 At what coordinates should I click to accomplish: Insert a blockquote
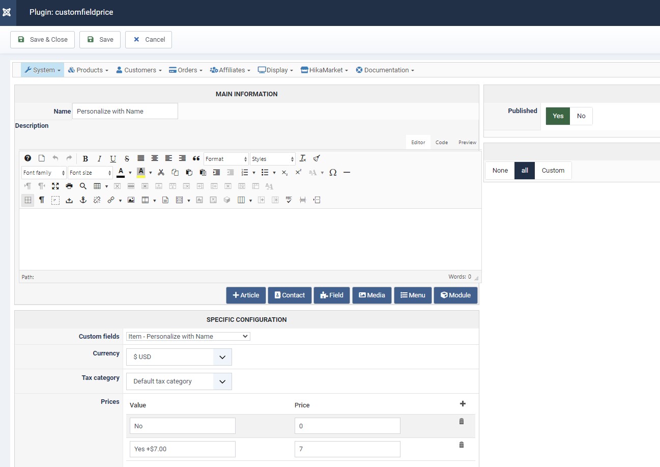[x=196, y=158]
